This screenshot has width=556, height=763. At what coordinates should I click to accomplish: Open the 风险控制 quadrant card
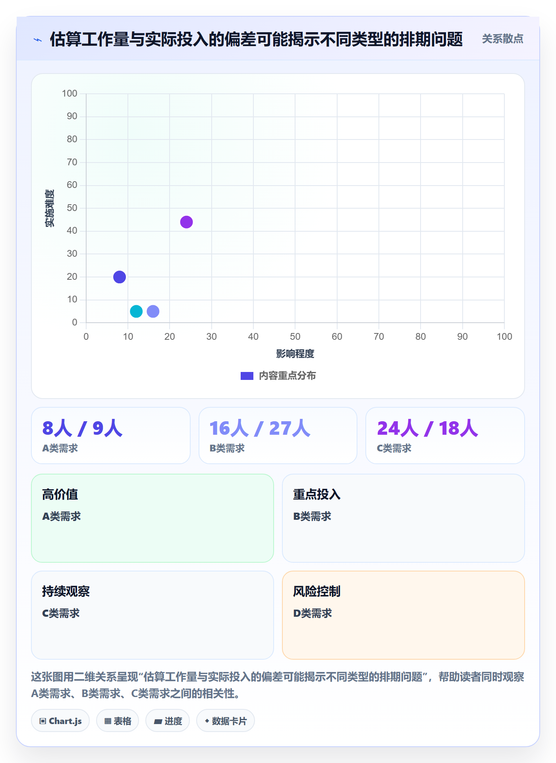pos(403,615)
